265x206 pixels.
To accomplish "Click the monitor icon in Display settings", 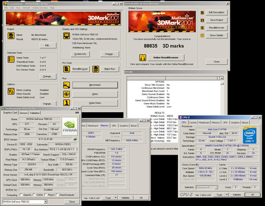I will pos(67,35).
